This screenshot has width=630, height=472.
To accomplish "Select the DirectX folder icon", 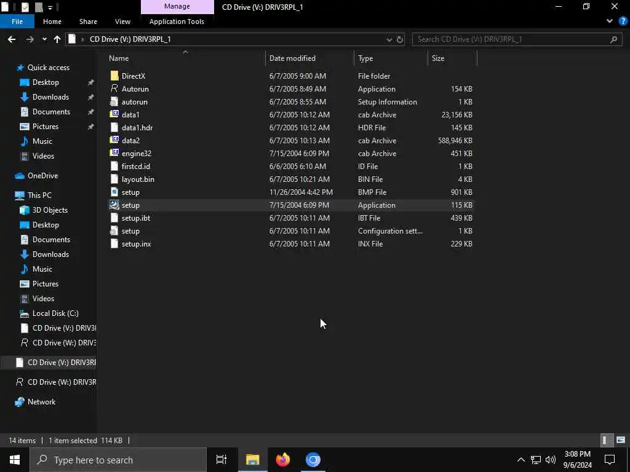I will [x=114, y=76].
